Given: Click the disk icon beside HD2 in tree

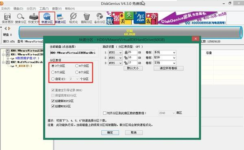Looking at the screenshot, I should tap(8, 62).
